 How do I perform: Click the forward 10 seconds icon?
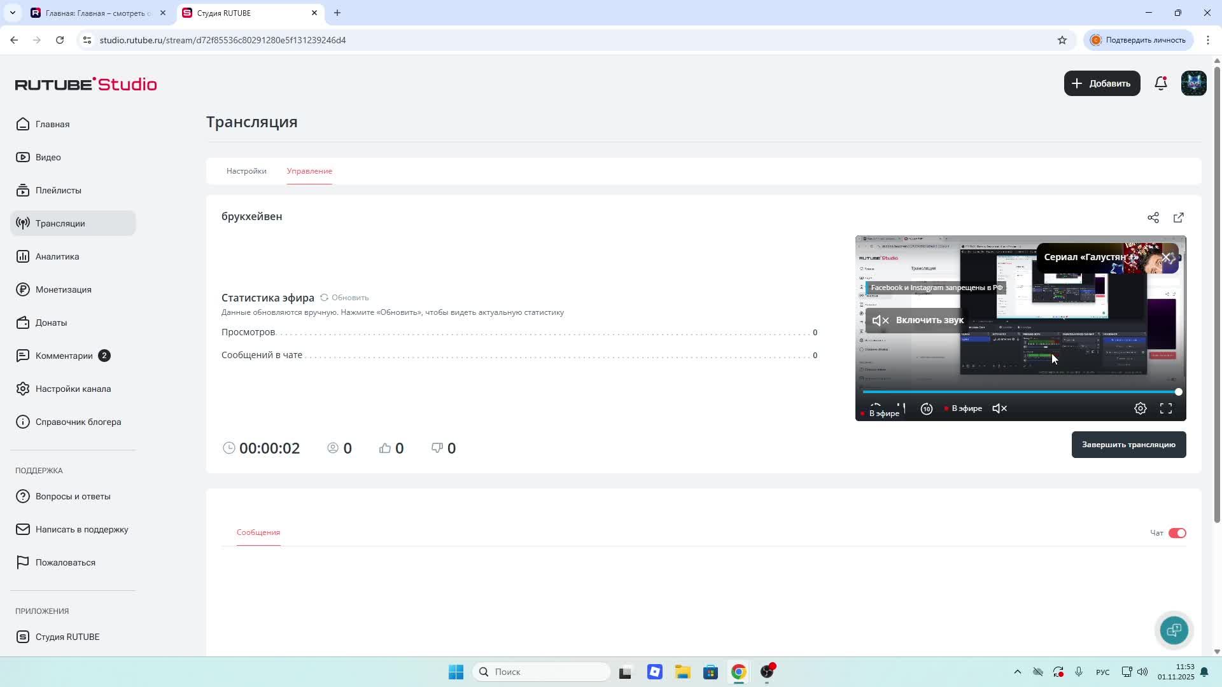[x=926, y=408]
